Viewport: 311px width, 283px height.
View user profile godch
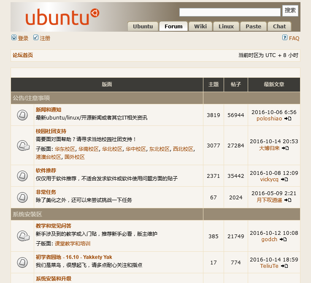pos(269,239)
